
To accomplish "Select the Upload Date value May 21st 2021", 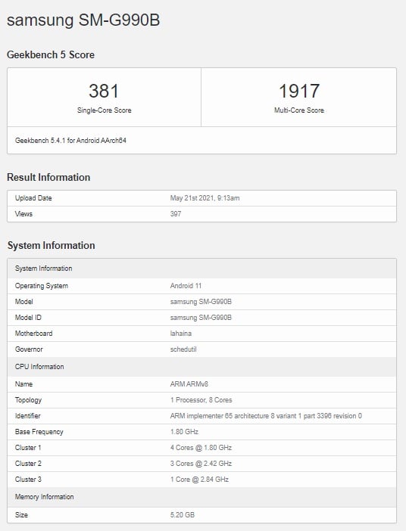I will pyautogui.click(x=205, y=198).
